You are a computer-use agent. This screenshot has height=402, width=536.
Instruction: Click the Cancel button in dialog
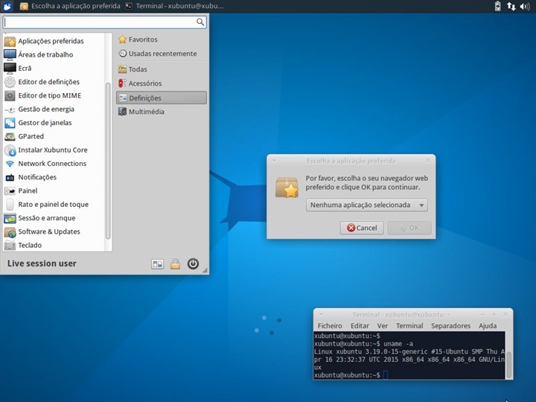[362, 228]
